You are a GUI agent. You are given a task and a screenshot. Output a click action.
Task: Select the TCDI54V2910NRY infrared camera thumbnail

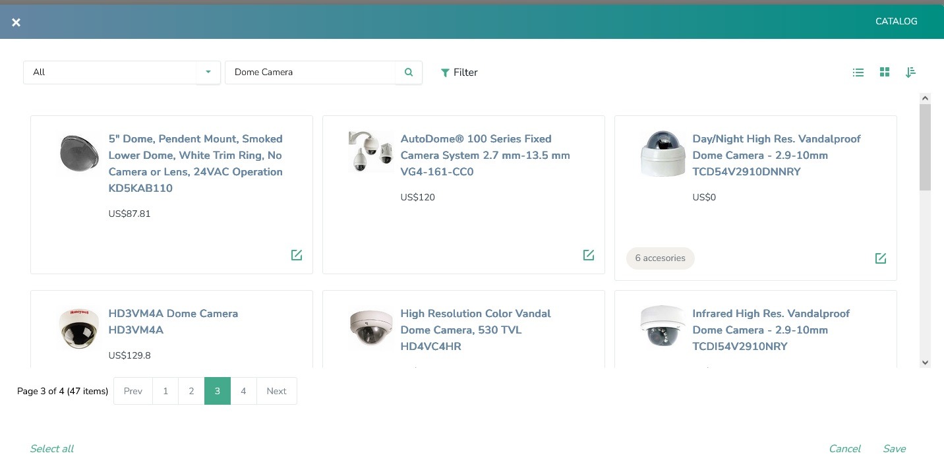(663, 326)
